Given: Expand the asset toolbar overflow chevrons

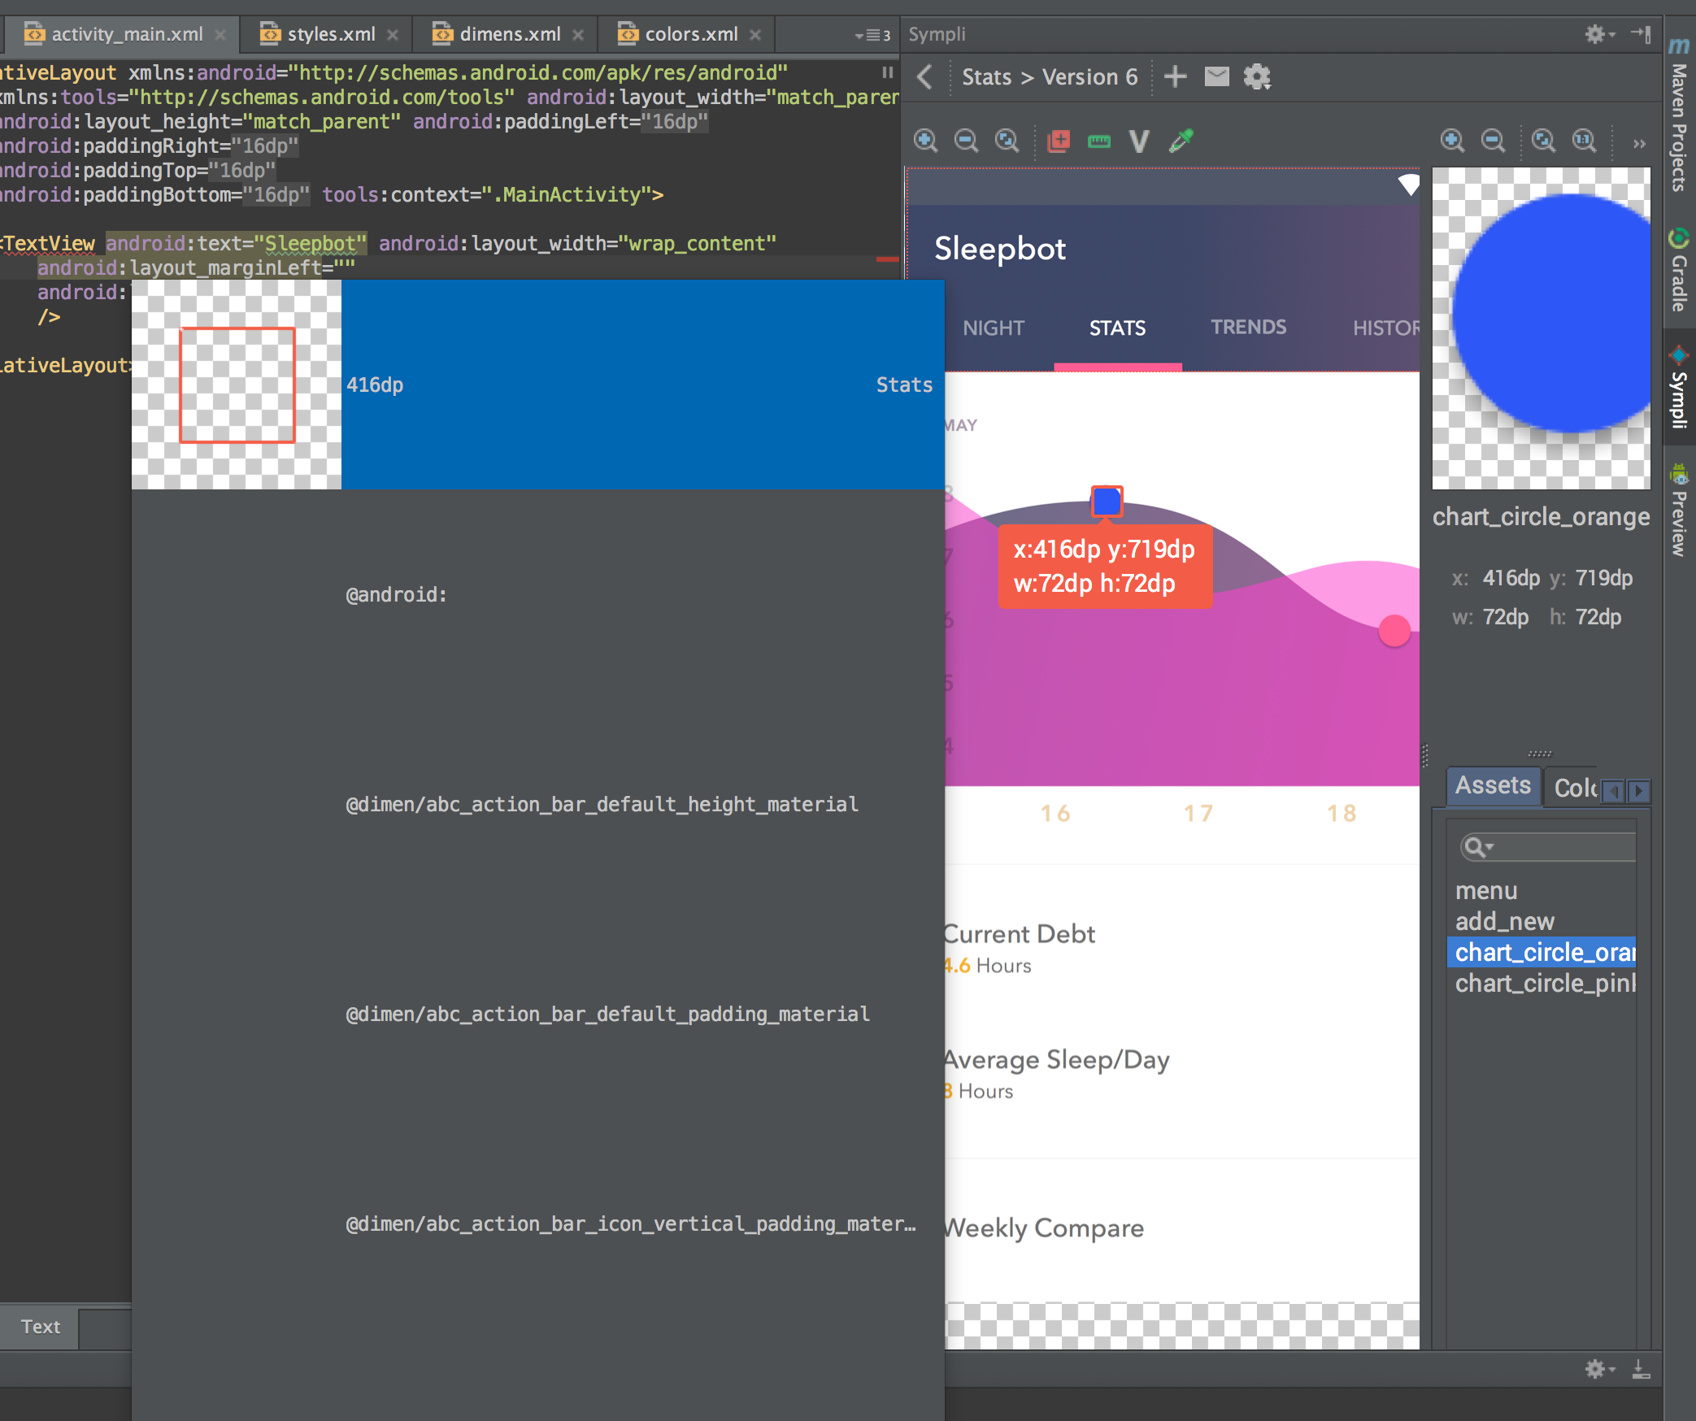Looking at the screenshot, I should click(1639, 144).
